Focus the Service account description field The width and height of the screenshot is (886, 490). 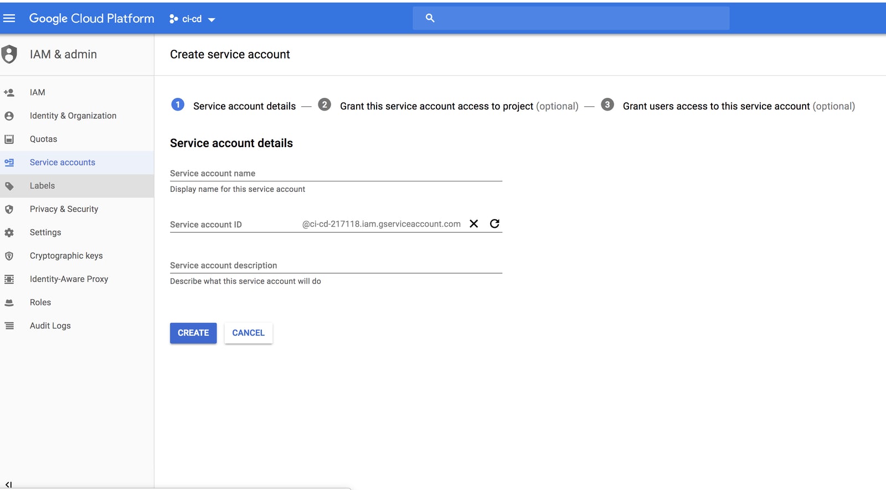(x=336, y=265)
